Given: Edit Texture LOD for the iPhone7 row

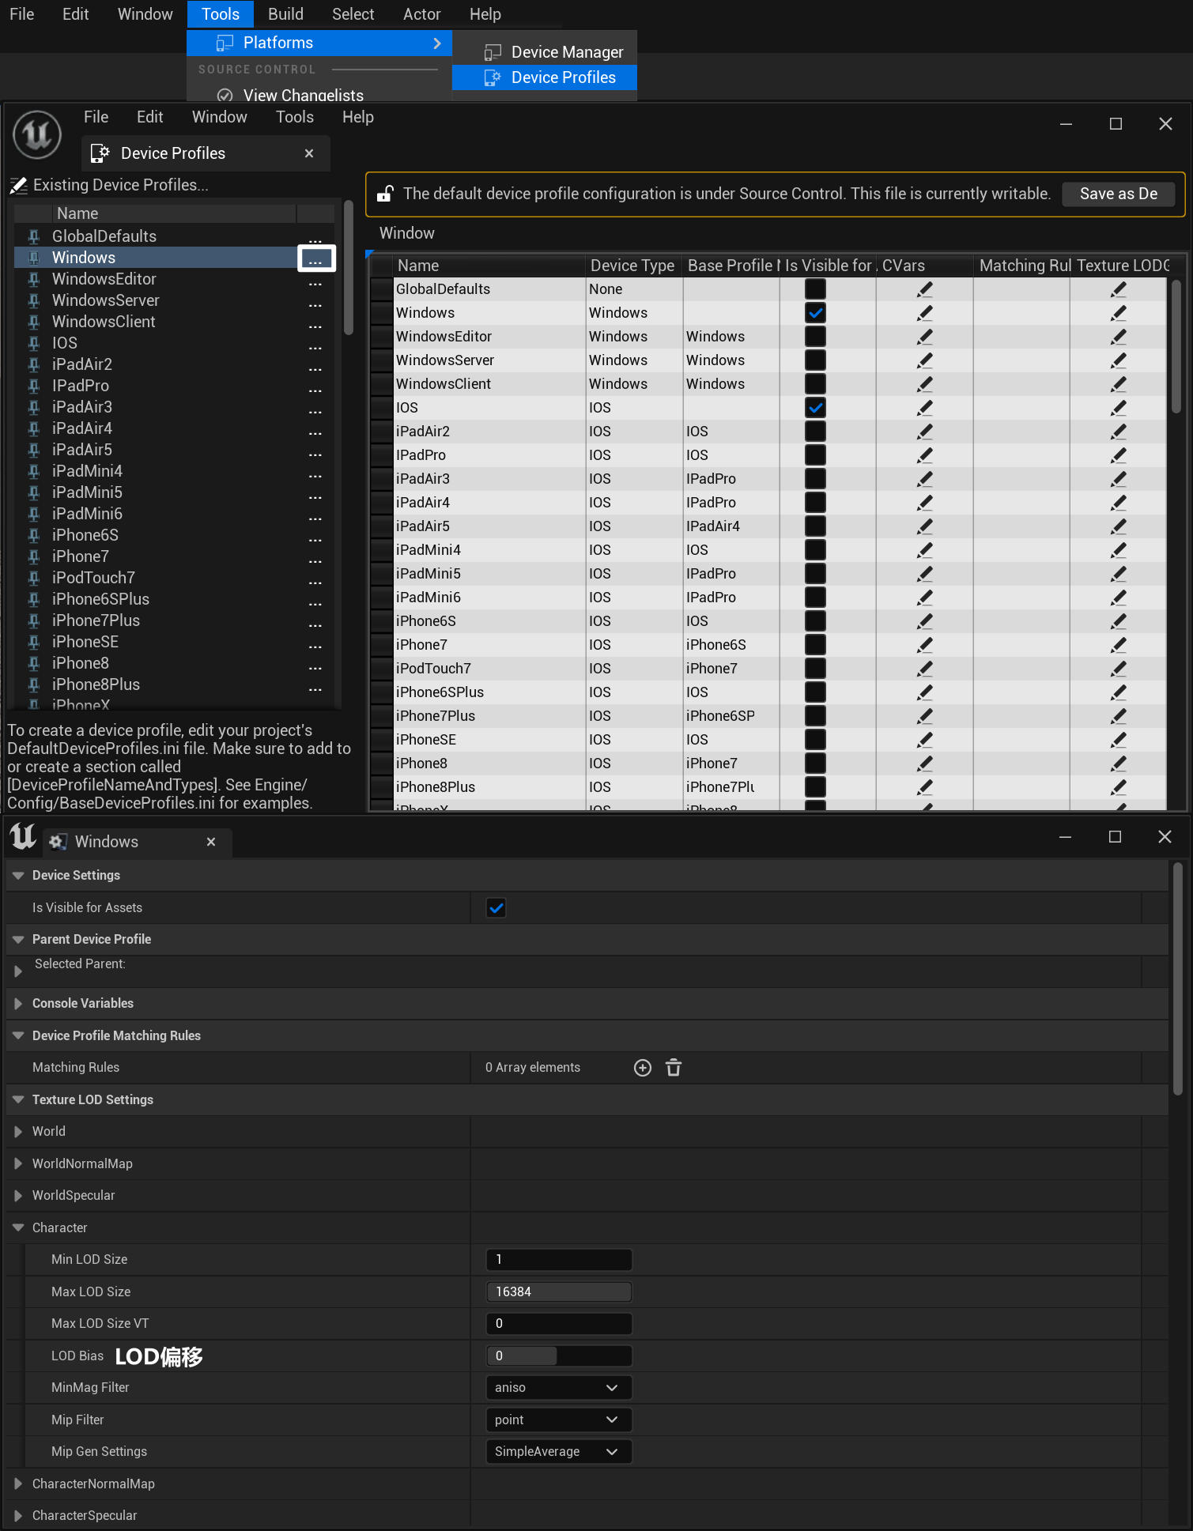Looking at the screenshot, I should [1118, 645].
